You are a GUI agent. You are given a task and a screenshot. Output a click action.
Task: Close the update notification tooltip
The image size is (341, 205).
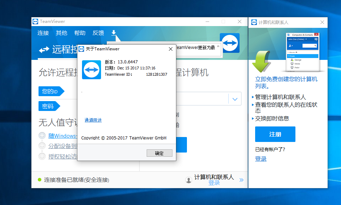pos(218,46)
